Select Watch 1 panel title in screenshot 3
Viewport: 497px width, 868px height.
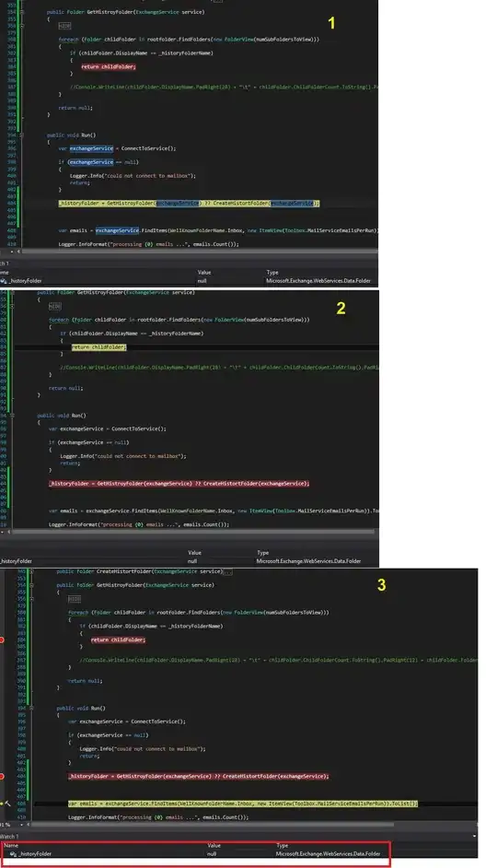click(x=9, y=837)
